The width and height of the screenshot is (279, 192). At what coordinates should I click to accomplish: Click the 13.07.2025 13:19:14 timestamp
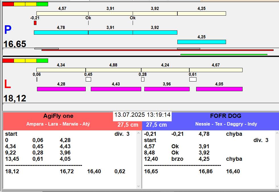pos(142,115)
